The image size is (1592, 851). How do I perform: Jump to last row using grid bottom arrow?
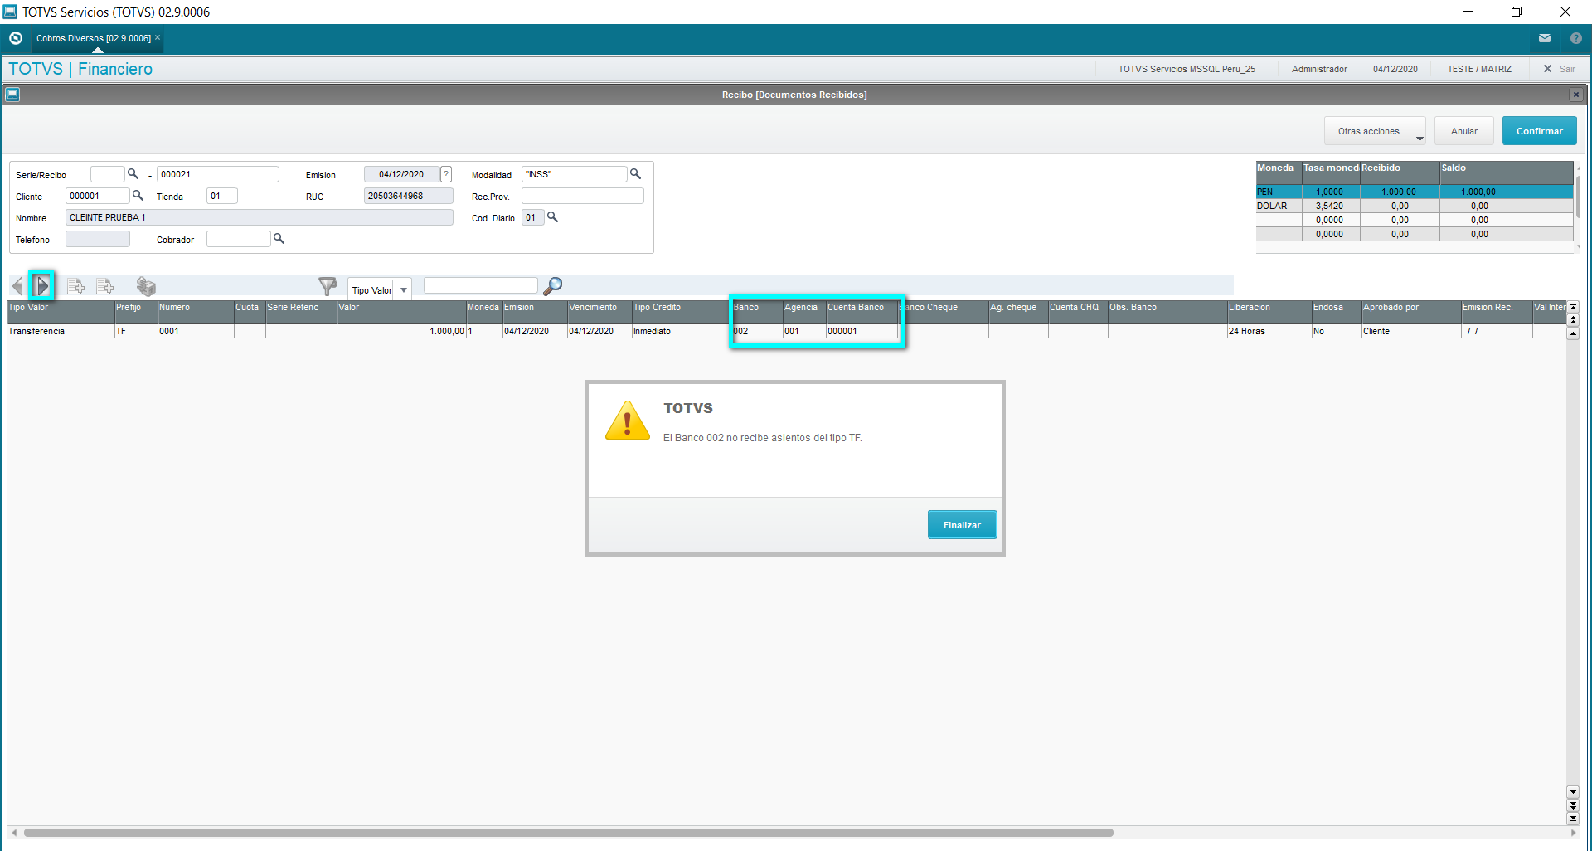coord(1573,819)
